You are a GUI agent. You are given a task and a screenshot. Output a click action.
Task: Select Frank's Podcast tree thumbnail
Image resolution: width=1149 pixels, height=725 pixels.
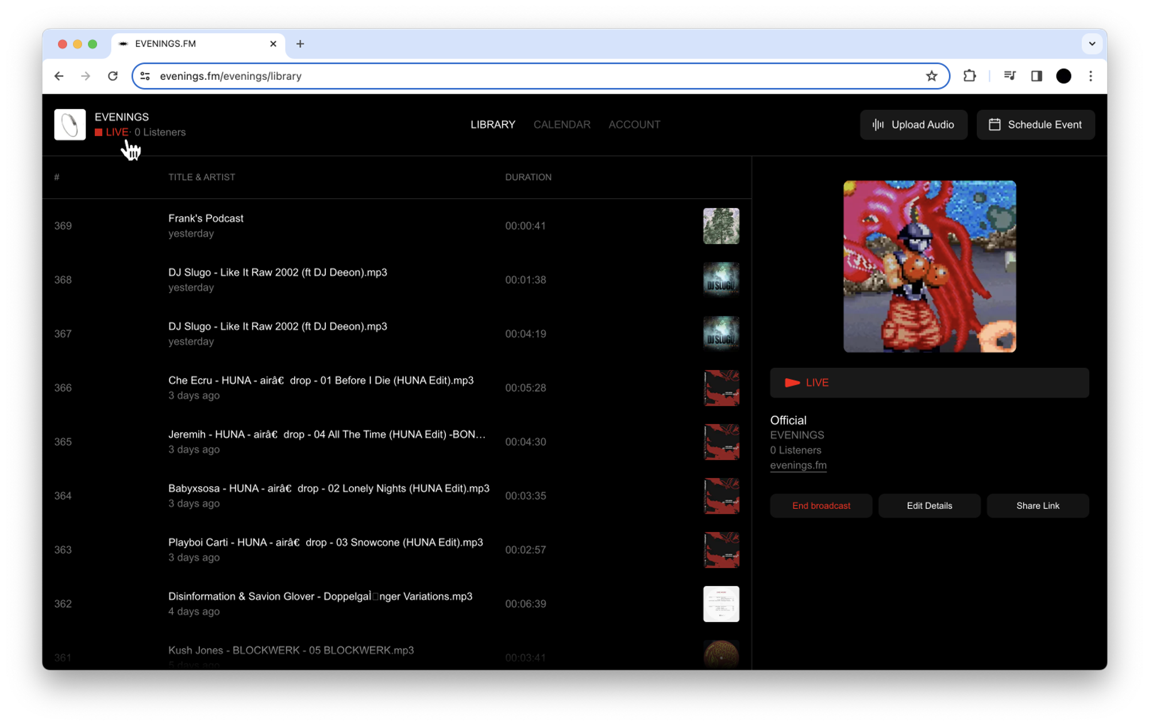coord(720,226)
